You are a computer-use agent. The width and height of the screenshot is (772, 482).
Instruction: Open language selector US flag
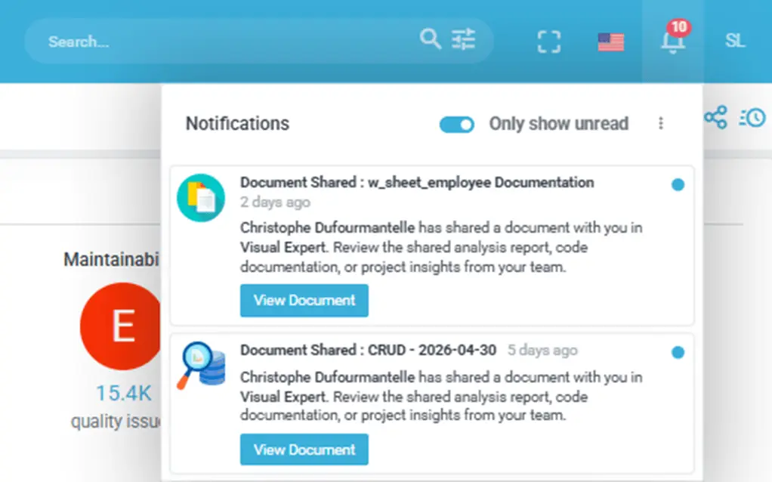pyautogui.click(x=611, y=42)
